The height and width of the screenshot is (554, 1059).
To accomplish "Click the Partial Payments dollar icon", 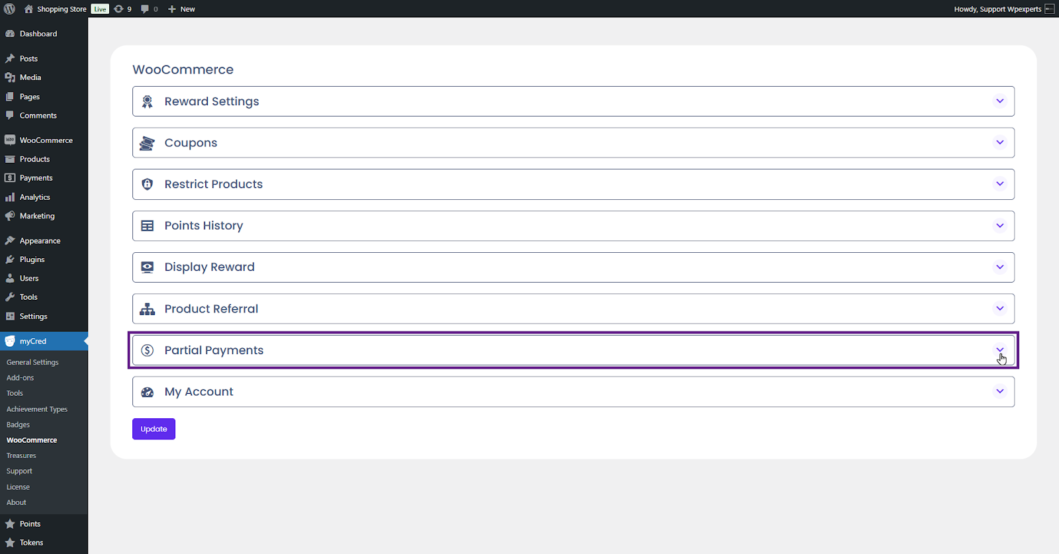I will (x=148, y=350).
